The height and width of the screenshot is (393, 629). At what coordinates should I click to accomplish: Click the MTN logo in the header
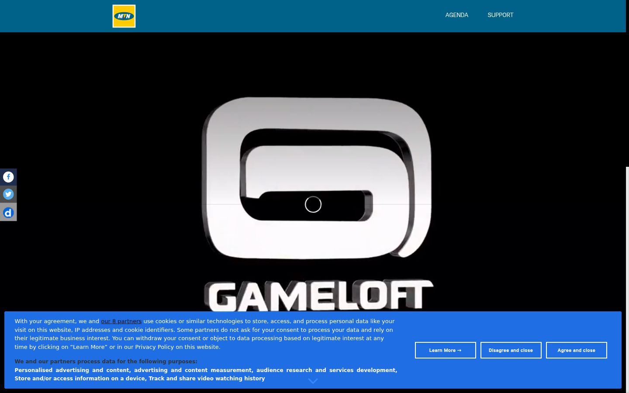tap(124, 16)
